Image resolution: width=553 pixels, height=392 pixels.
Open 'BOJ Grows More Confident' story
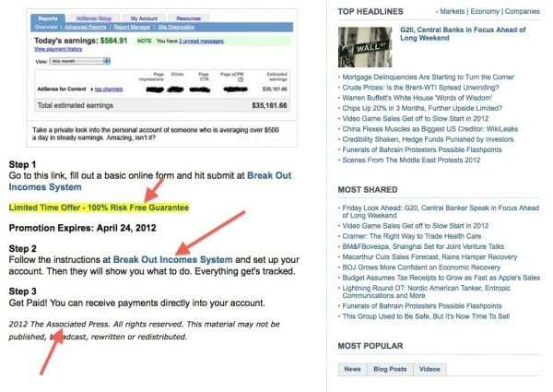(421, 267)
